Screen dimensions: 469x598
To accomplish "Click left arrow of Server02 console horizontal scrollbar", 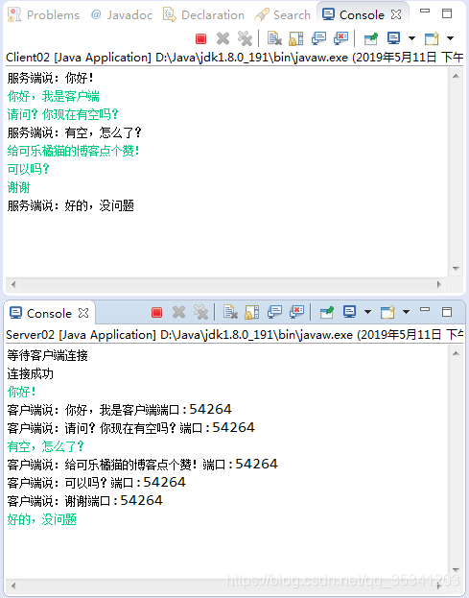I will [x=13, y=586].
